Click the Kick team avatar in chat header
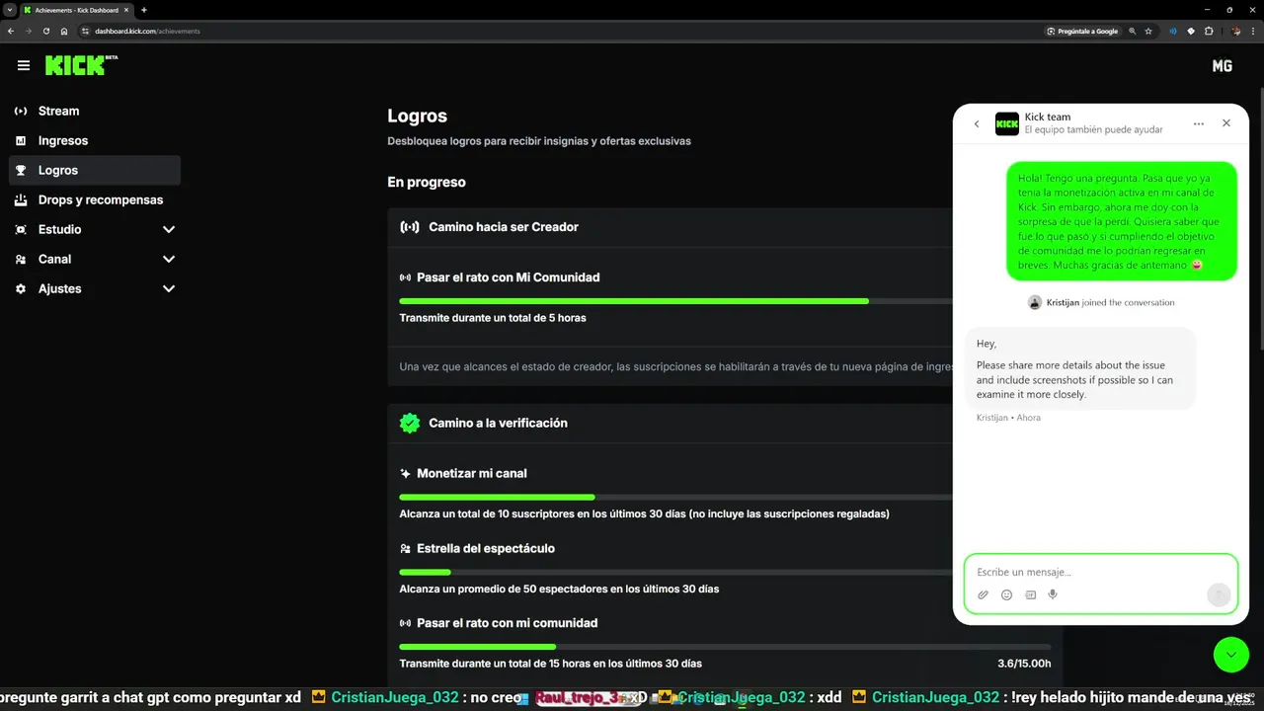Image resolution: width=1264 pixels, height=711 pixels. [x=1006, y=123]
